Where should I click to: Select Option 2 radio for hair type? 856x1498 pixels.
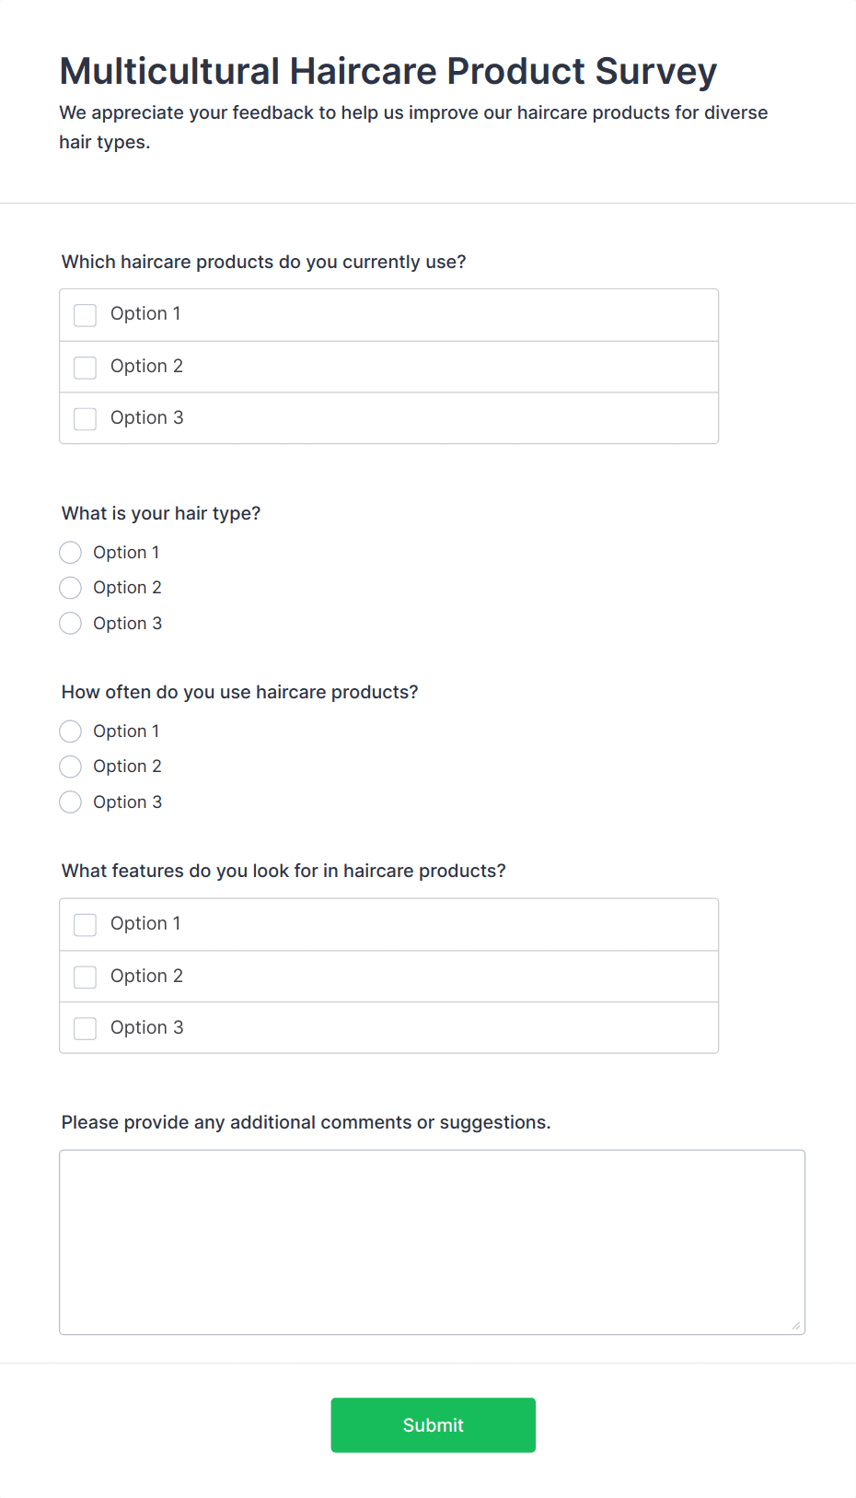coord(71,588)
